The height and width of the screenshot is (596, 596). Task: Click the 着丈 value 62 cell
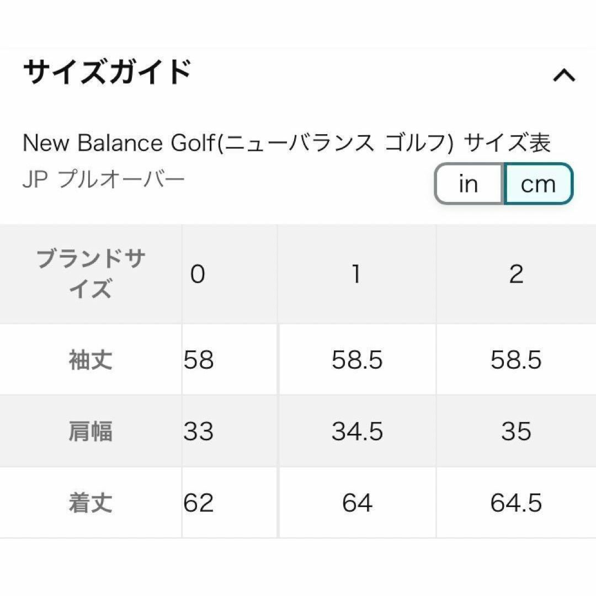point(229,503)
